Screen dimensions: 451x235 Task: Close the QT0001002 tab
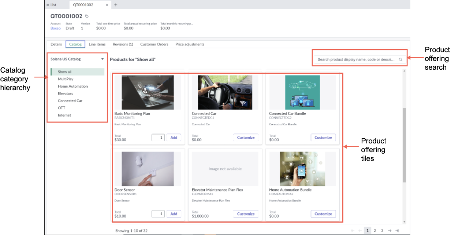click(107, 5)
